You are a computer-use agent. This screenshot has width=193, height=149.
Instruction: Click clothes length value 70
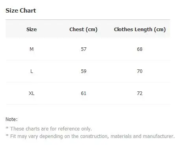pyautogui.click(x=140, y=71)
